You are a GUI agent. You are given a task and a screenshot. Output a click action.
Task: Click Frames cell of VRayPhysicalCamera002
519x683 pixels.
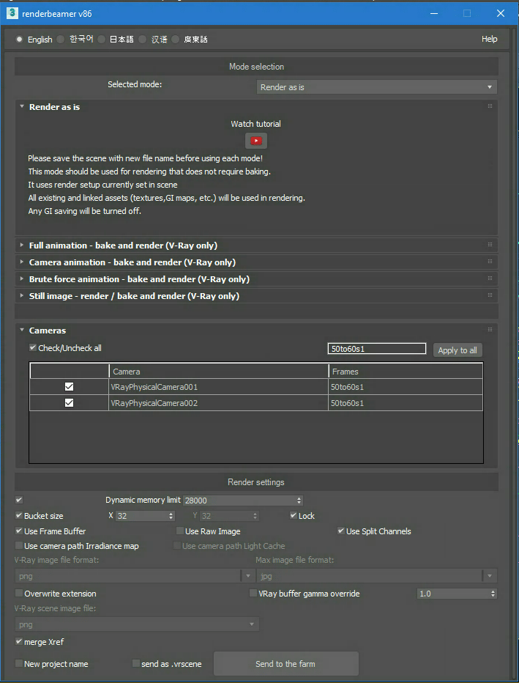[406, 403]
